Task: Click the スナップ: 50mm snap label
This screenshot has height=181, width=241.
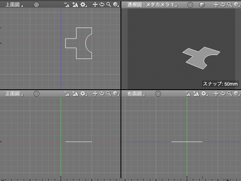Action: pyautogui.click(x=220, y=84)
